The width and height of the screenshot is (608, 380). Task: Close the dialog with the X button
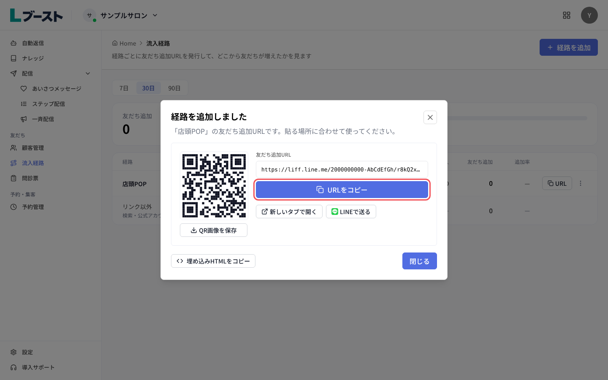pyautogui.click(x=430, y=117)
